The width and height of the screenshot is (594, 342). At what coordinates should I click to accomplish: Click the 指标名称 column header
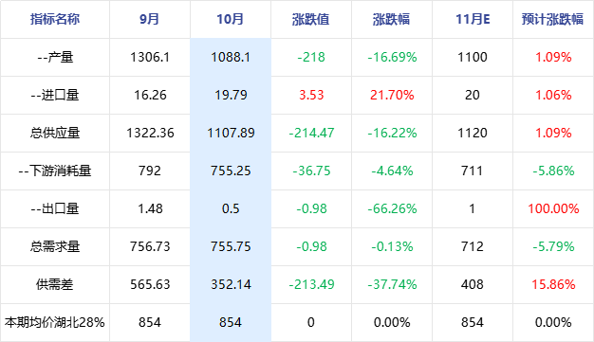click(55, 19)
